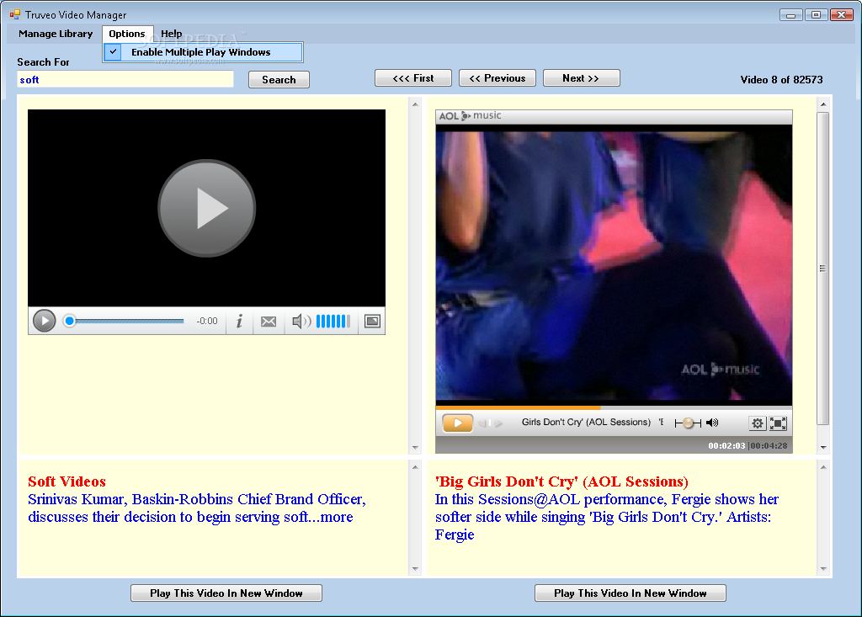Jump to first video with <<< First

pyautogui.click(x=413, y=78)
